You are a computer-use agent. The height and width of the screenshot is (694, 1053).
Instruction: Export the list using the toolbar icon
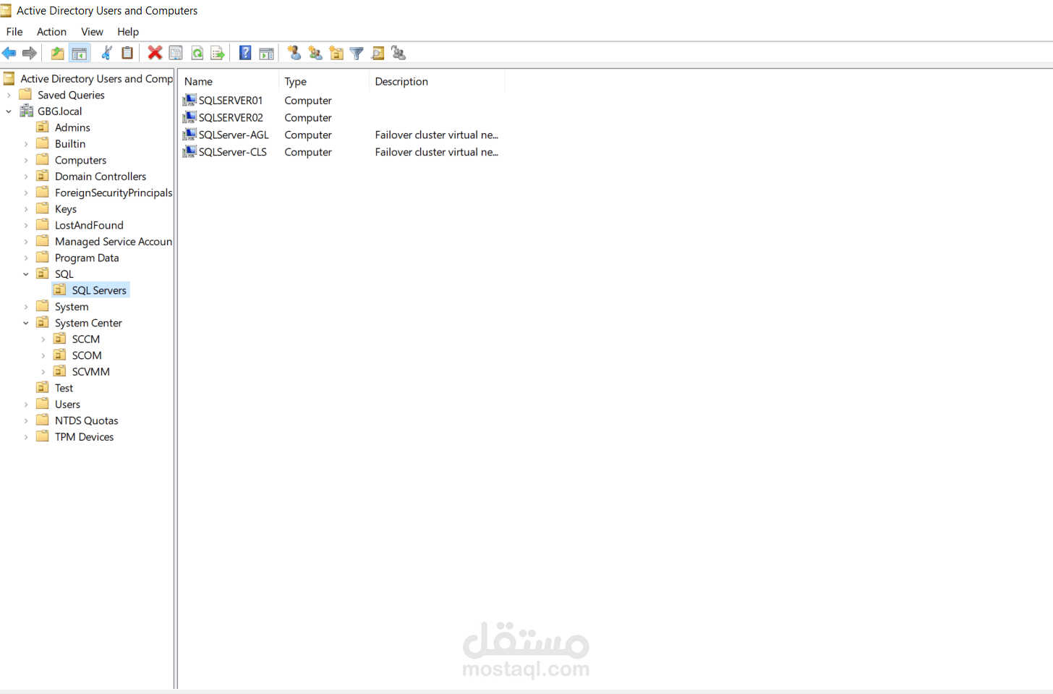pos(218,53)
